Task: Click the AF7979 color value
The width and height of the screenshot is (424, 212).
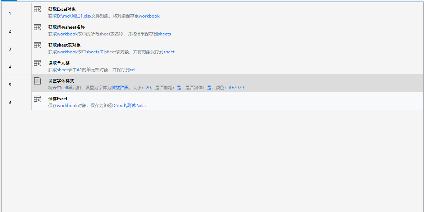Action: point(237,87)
